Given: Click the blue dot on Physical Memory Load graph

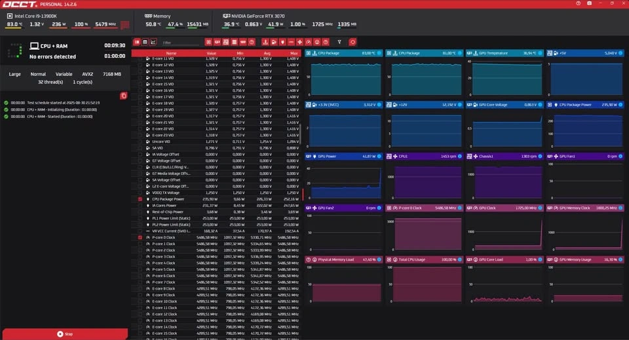Looking at the screenshot, I should 379,260.
